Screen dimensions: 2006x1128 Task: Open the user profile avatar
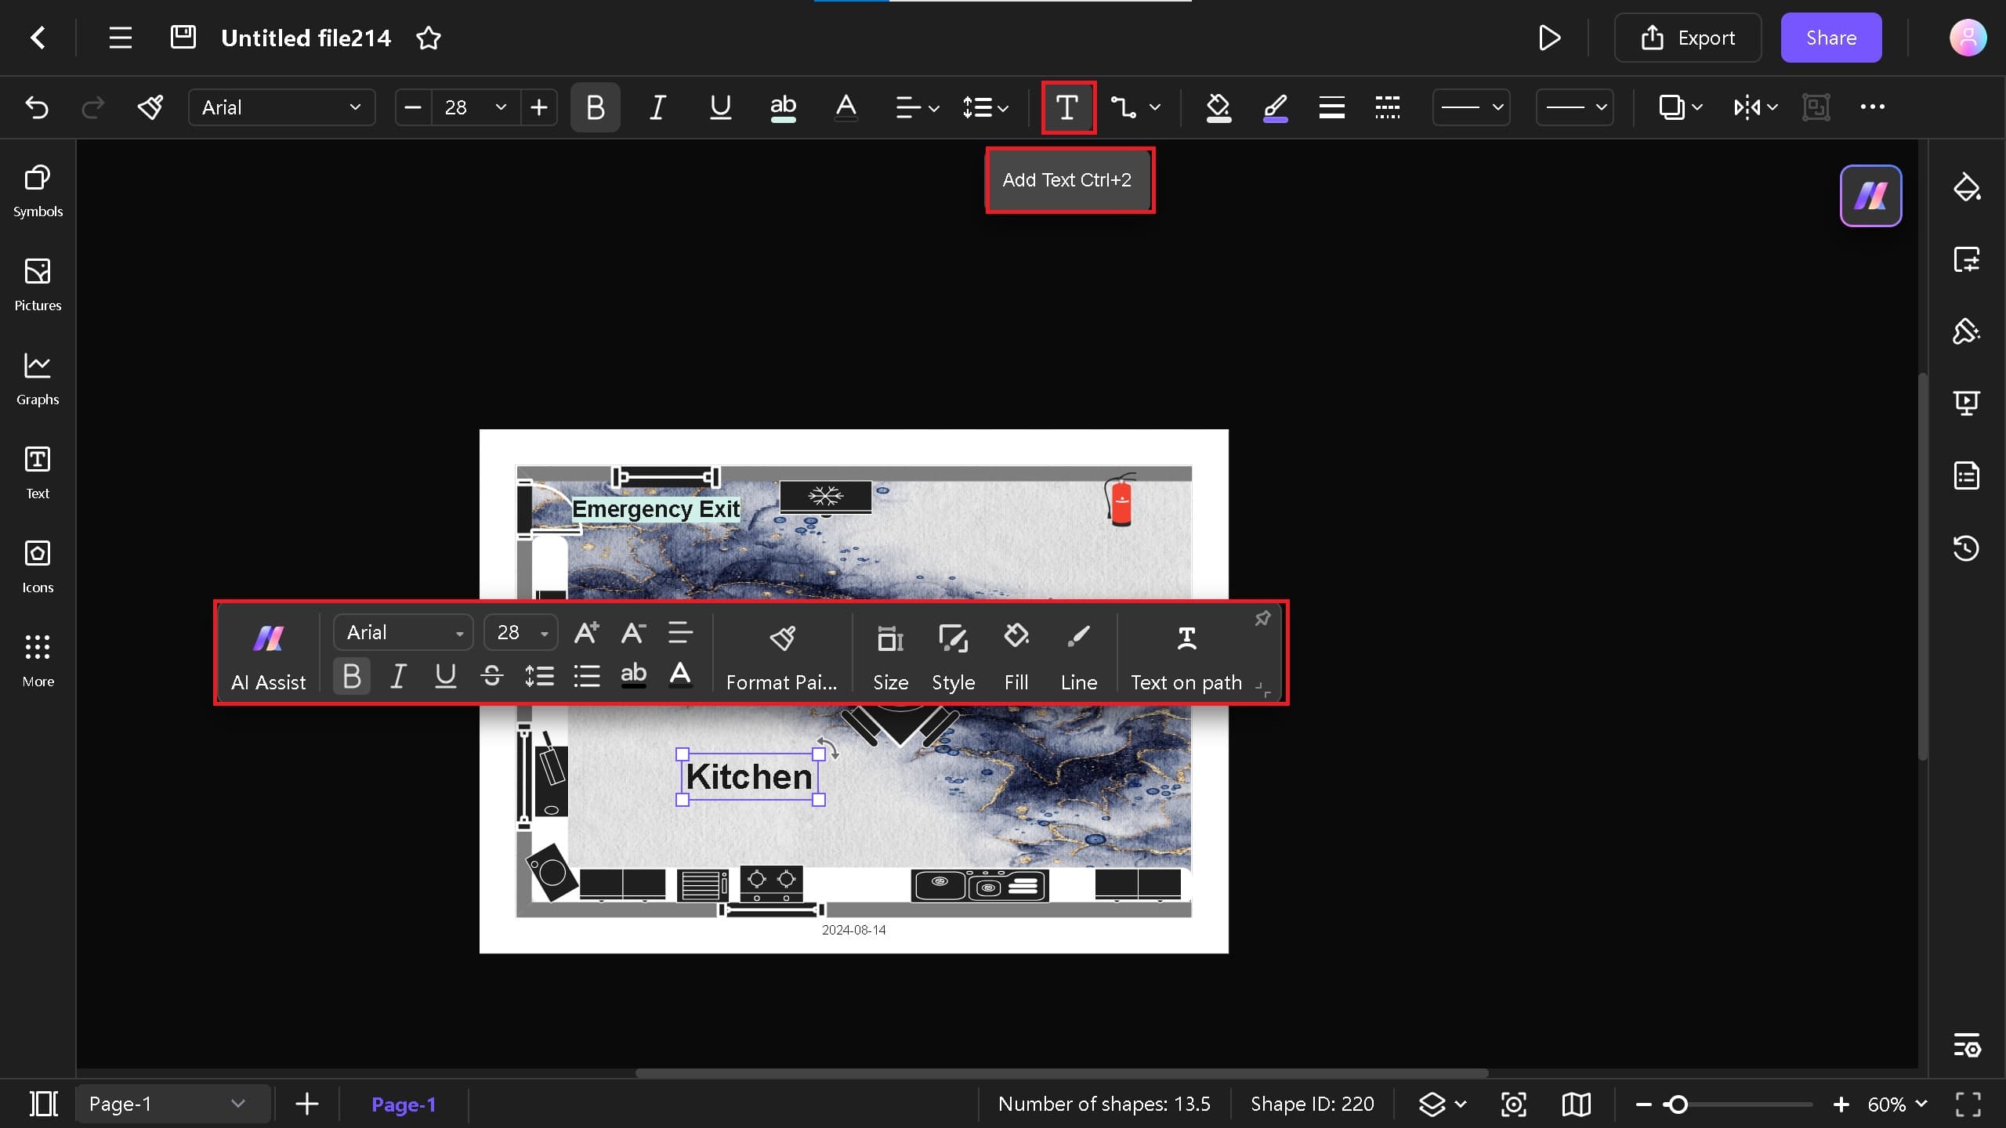(1968, 38)
